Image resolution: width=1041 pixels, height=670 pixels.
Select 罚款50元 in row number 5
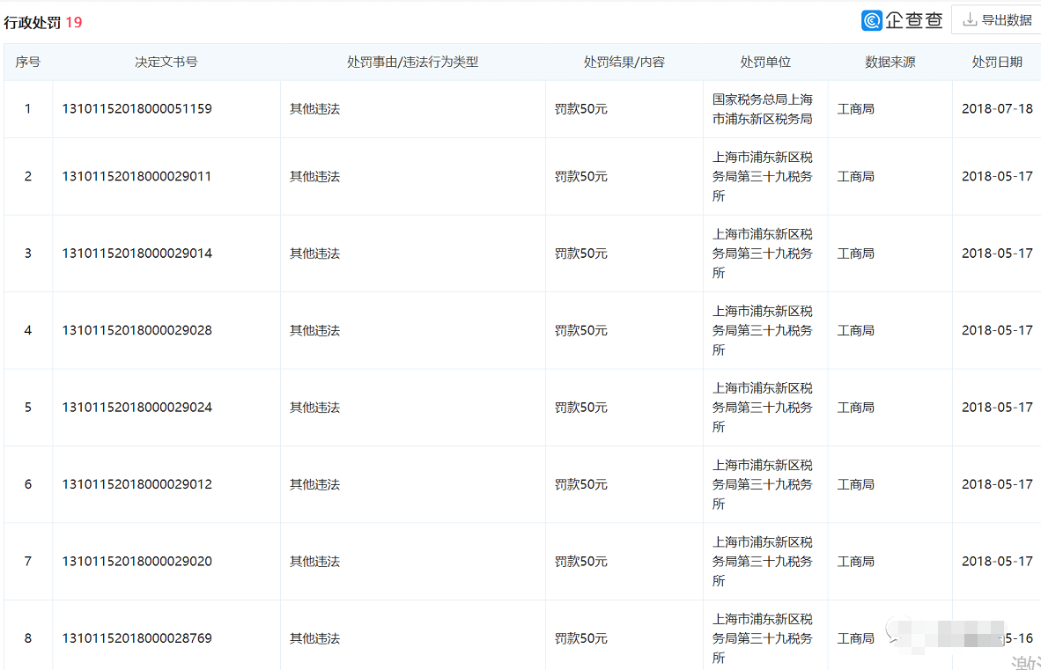pyautogui.click(x=581, y=408)
